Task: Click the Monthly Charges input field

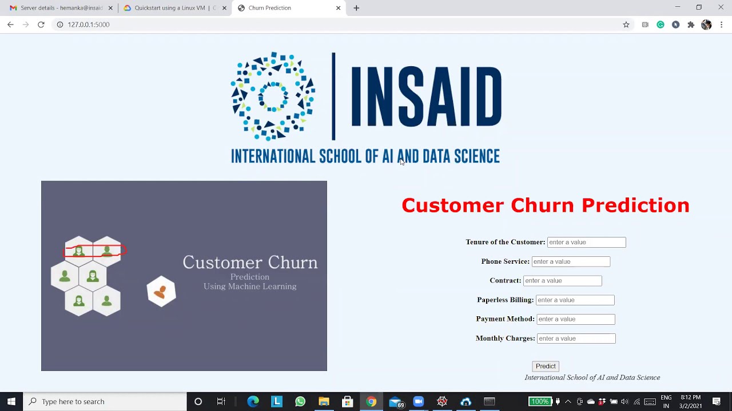Action: pos(576,339)
